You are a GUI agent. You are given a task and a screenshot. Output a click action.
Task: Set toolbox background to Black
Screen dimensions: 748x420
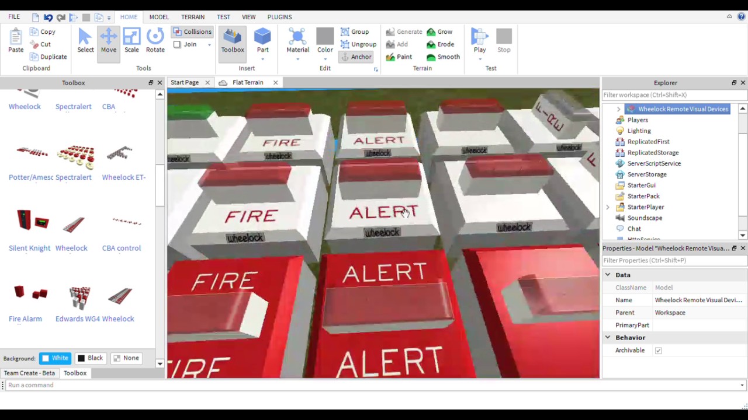91,358
